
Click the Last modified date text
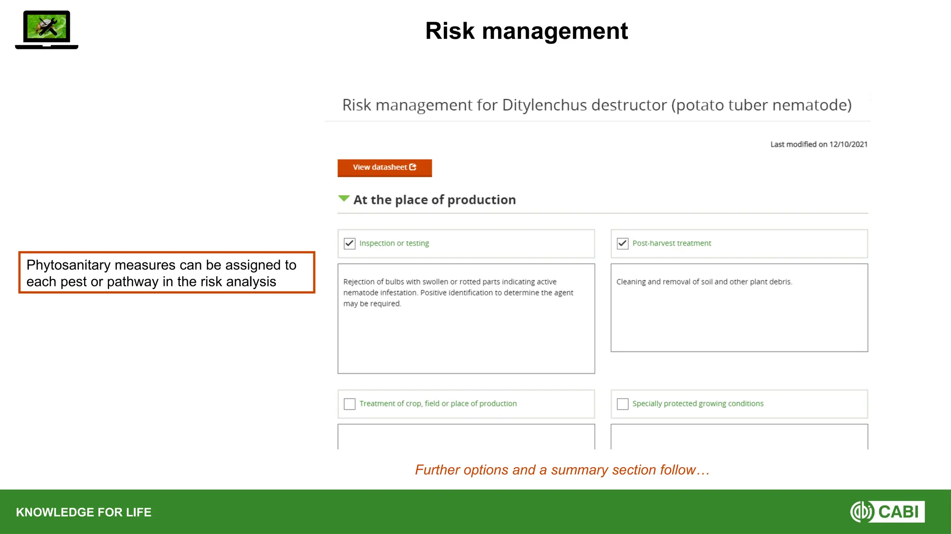click(819, 144)
